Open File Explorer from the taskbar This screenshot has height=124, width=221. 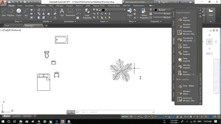coord(21,121)
